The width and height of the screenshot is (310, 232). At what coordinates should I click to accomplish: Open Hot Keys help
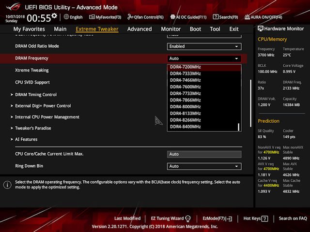[x=256, y=218]
